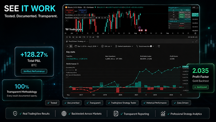This screenshot has width=216, height=122.
Task: Click the Bitcoin symbol icon
Action: tap(66, 7)
